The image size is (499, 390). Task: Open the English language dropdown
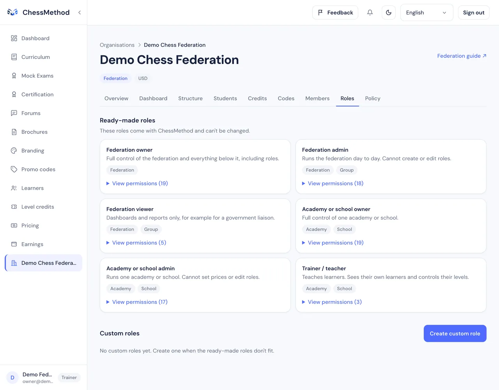tap(426, 12)
